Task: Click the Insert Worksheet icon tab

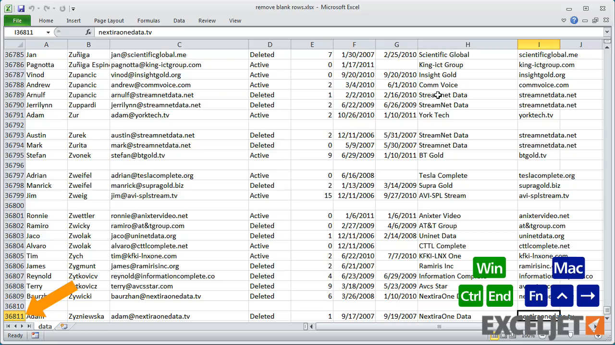Action: (63, 326)
